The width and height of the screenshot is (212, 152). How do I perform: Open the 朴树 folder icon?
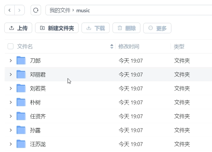21,102
